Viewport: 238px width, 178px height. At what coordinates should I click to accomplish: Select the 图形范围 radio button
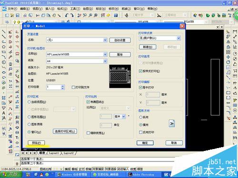tap(29, 117)
